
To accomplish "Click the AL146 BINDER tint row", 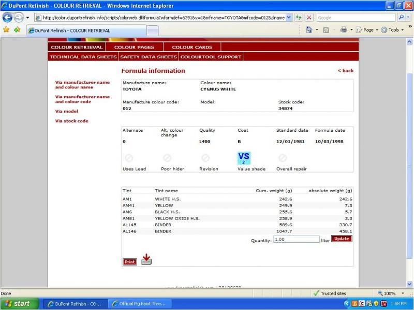I will pyautogui.click(x=237, y=231).
